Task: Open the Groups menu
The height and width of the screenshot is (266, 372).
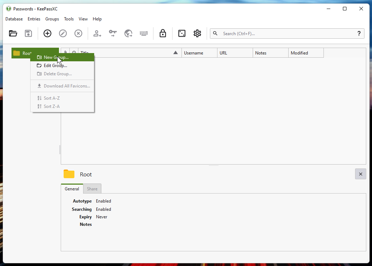Action: click(x=52, y=19)
